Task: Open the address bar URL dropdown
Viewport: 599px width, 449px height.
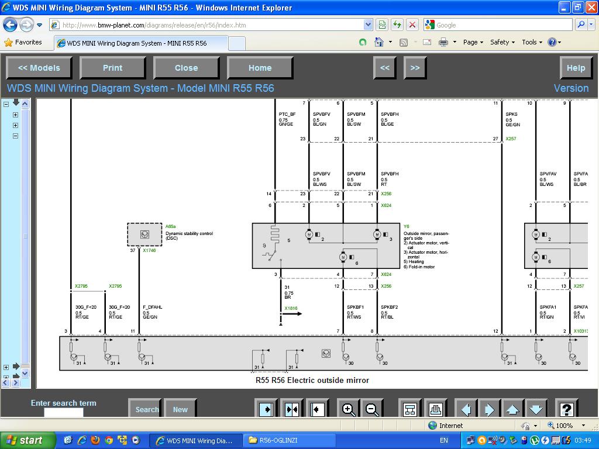Action: 368,25
